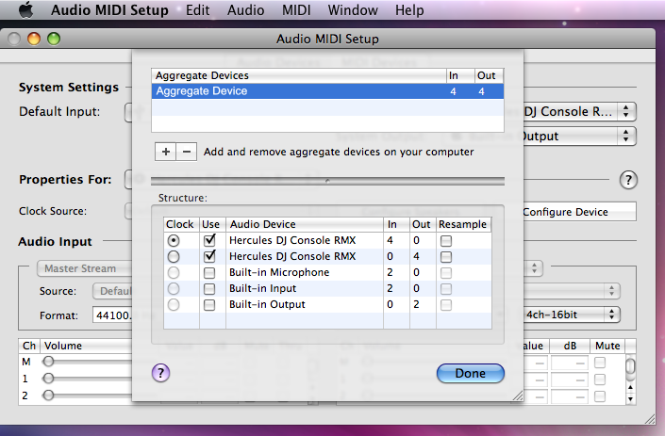Open the Apple menu
This screenshot has width=665, height=436.
click(x=25, y=9)
